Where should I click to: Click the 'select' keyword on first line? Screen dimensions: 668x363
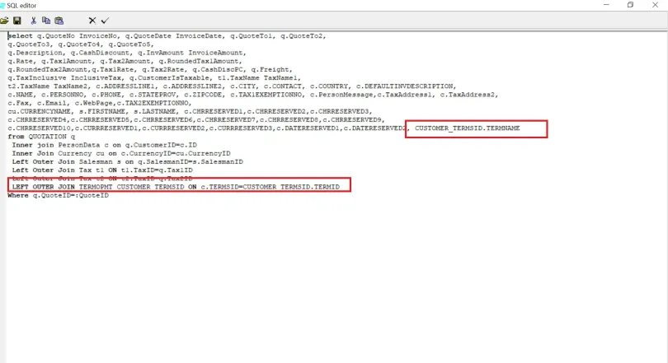click(20, 36)
